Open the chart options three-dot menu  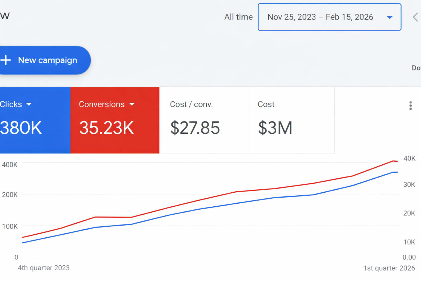coord(410,106)
